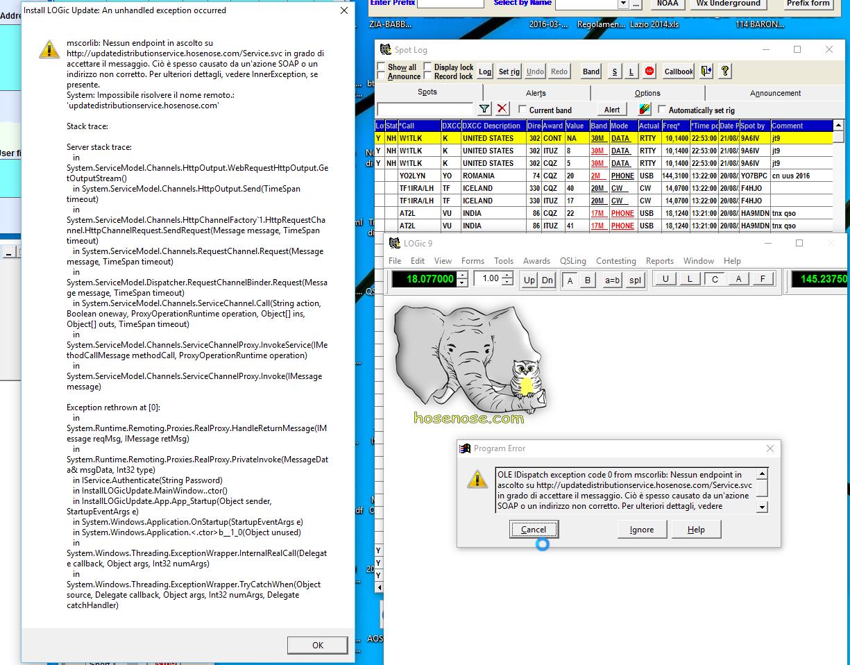The width and height of the screenshot is (850, 665).
Task: Enable the Show all checkbox
Action: tap(381, 67)
